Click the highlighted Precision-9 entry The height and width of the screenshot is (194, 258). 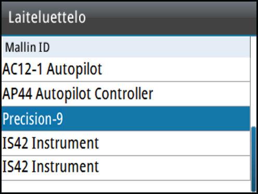[x=126, y=118]
